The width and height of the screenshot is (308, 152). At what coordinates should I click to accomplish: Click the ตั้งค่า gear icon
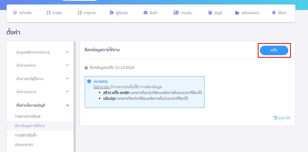(x=274, y=13)
